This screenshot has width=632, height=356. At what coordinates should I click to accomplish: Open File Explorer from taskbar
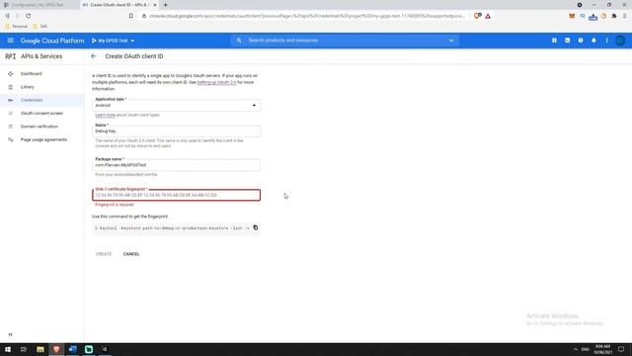click(39, 349)
